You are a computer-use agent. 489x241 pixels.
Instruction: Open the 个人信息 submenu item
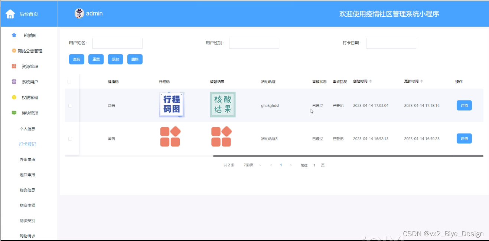click(27, 129)
